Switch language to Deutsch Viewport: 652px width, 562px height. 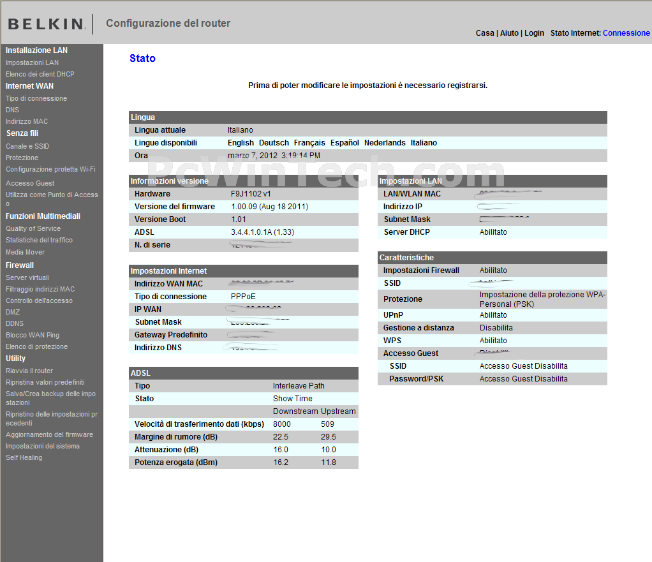(274, 143)
